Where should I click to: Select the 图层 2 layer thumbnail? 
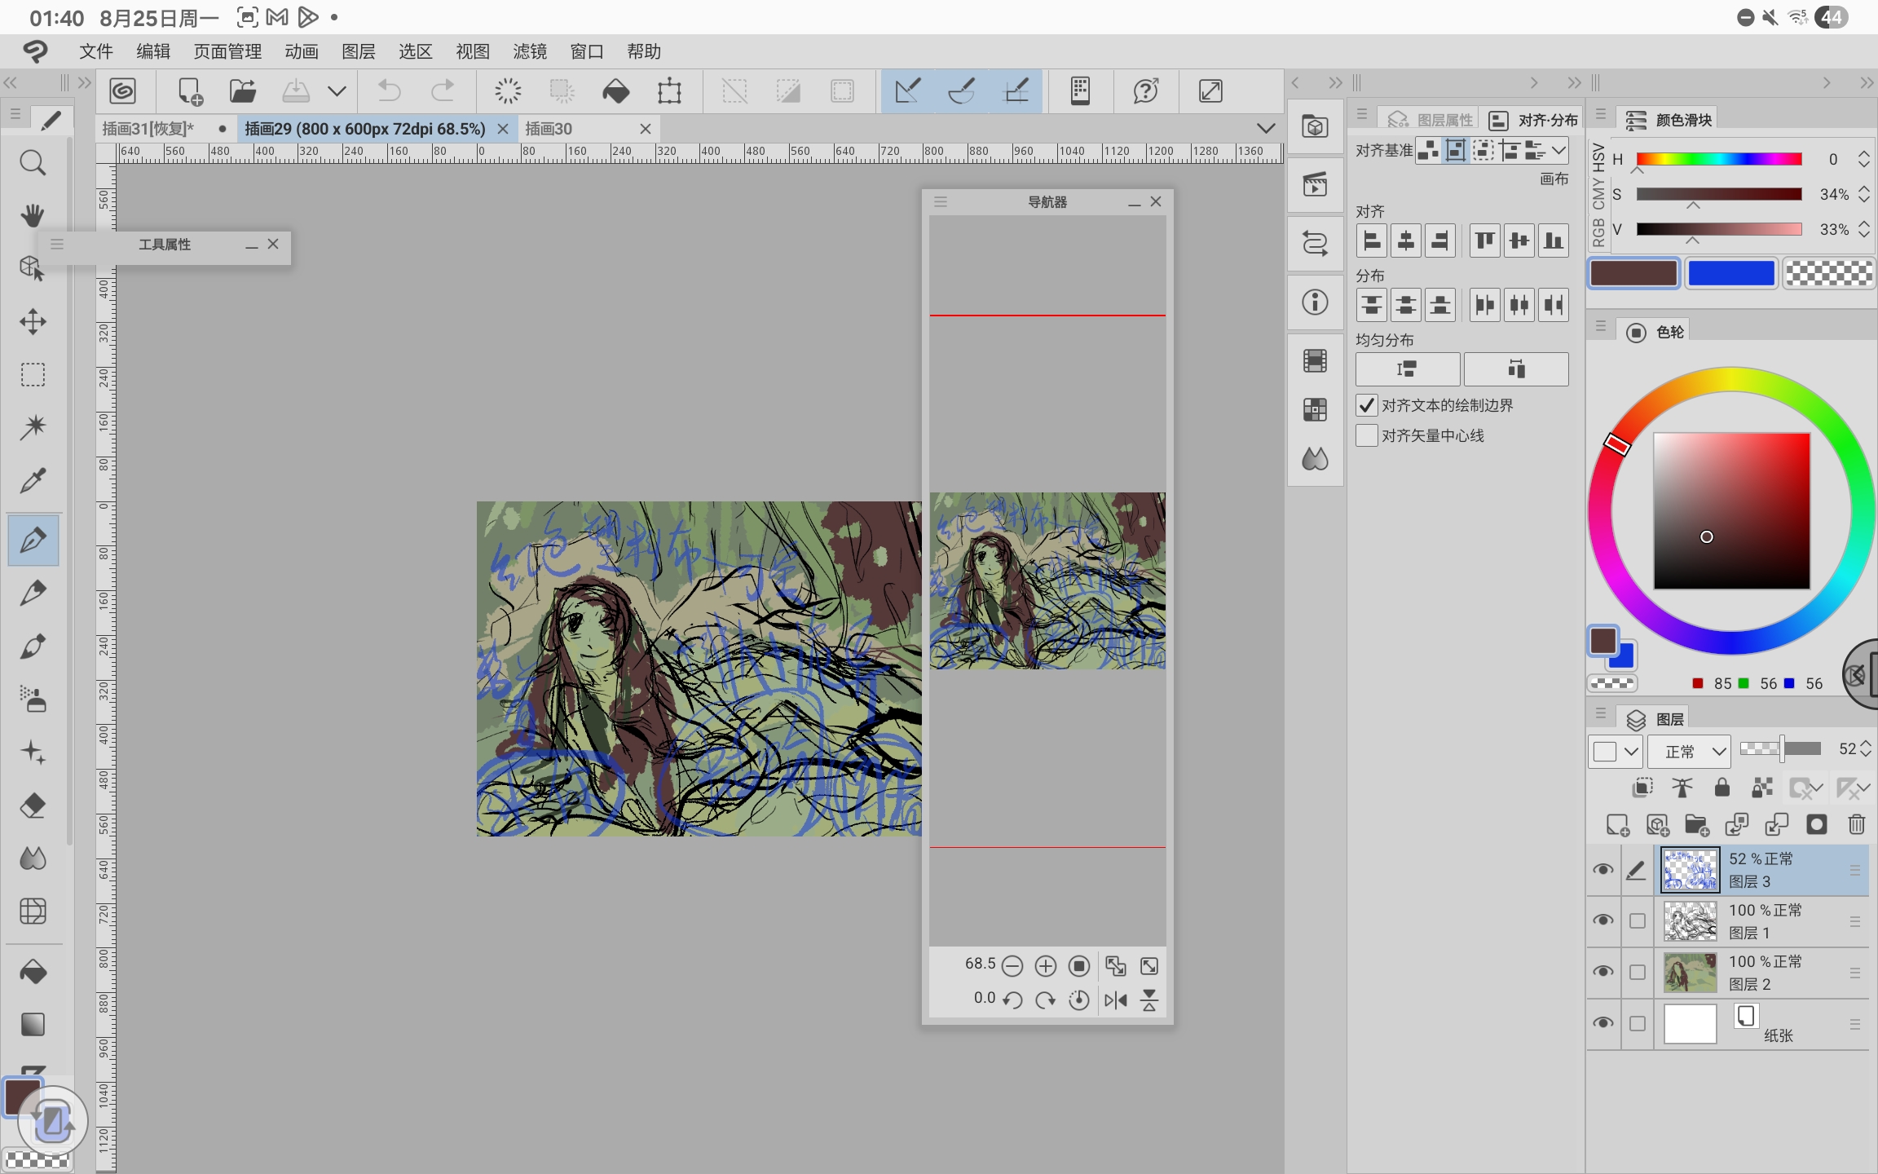pyautogui.click(x=1689, y=973)
